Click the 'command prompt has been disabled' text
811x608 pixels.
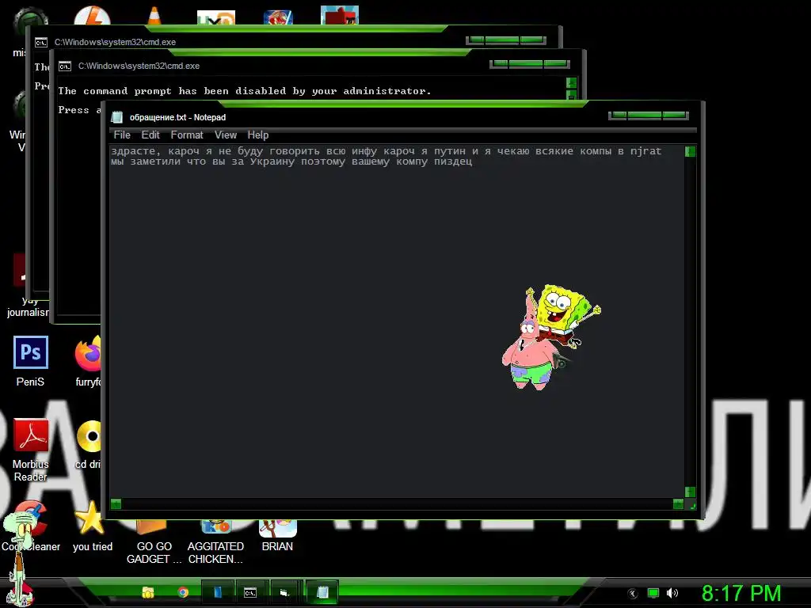click(244, 91)
